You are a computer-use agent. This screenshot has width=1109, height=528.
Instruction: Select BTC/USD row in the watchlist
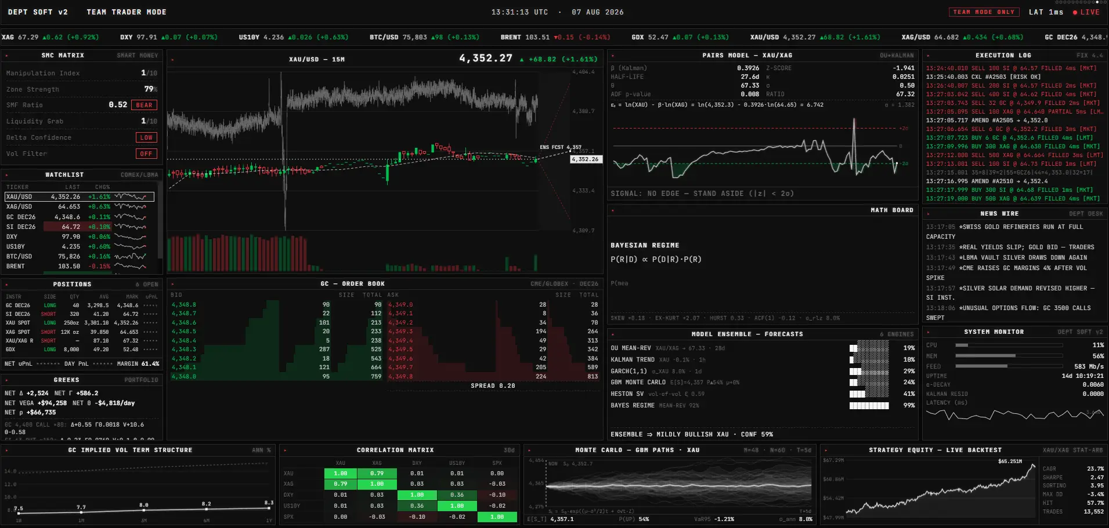(80, 256)
